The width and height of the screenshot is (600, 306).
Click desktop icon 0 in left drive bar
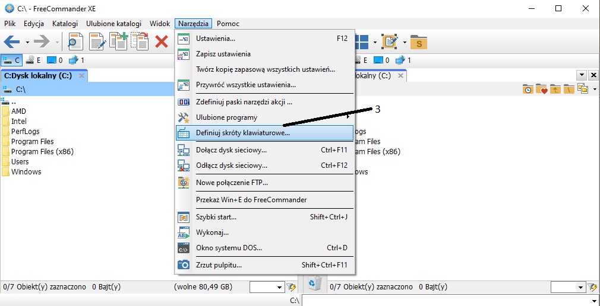pos(55,60)
